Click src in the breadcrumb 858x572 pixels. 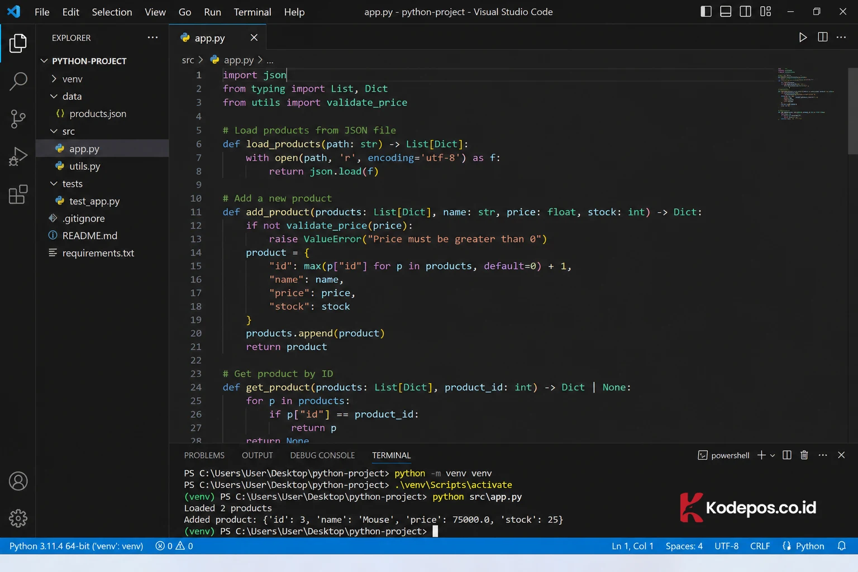(188, 60)
